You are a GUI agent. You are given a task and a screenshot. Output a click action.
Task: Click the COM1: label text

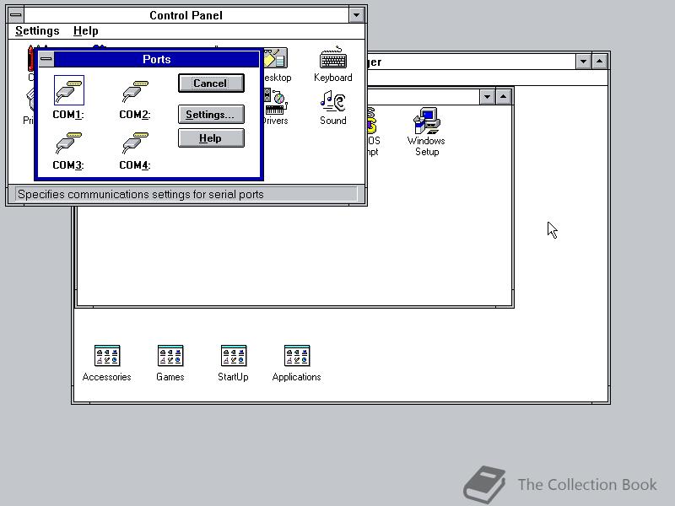click(x=68, y=115)
